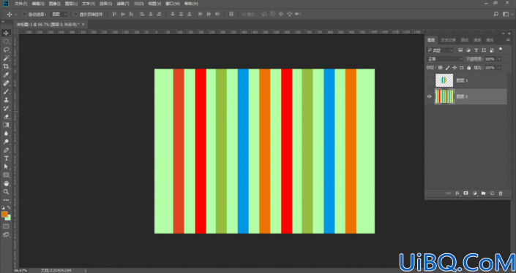The height and width of the screenshot is (273, 516).
Task: Toggle adjustment layer filter
Action: 468,50
